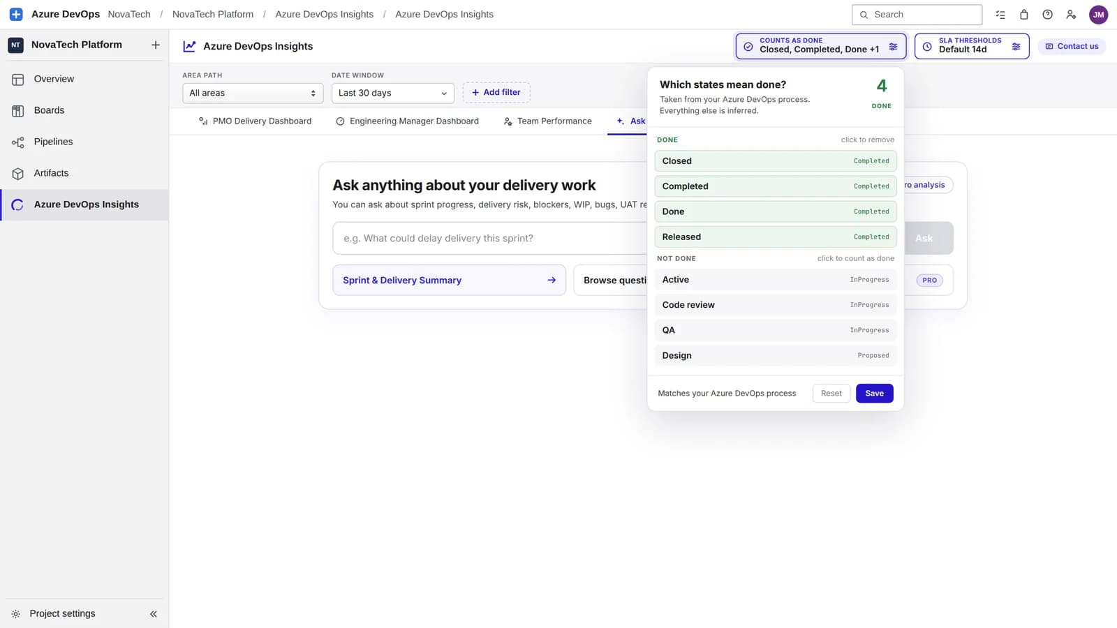Open Boards in the sidebar
Viewport: 1117px width, 628px height.
(x=84, y=110)
